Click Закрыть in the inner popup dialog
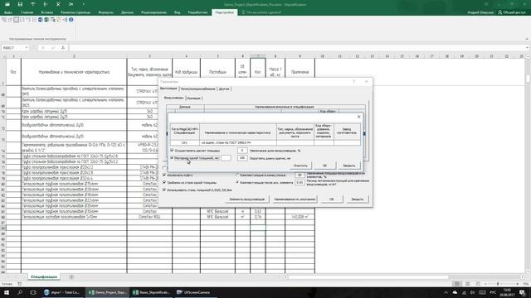 point(349,166)
